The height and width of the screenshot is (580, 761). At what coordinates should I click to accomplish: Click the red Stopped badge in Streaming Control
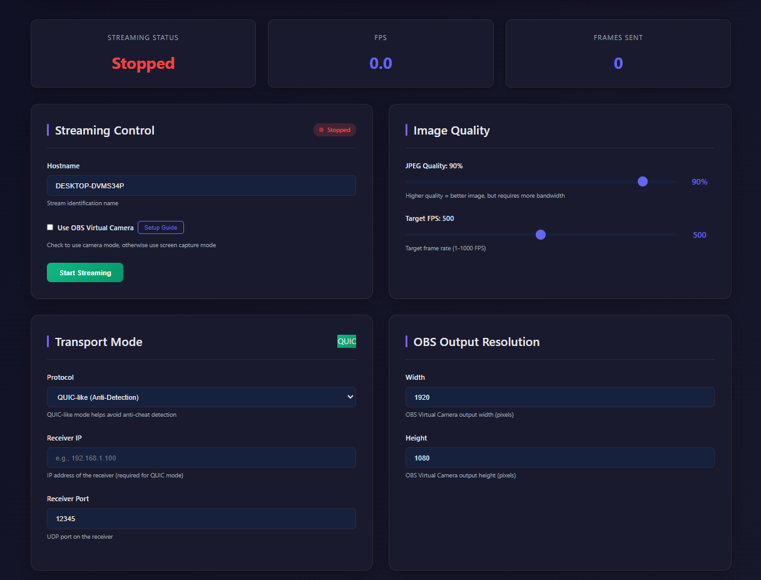point(335,130)
